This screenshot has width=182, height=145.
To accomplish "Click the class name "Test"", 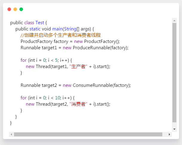I will click(40, 22).
